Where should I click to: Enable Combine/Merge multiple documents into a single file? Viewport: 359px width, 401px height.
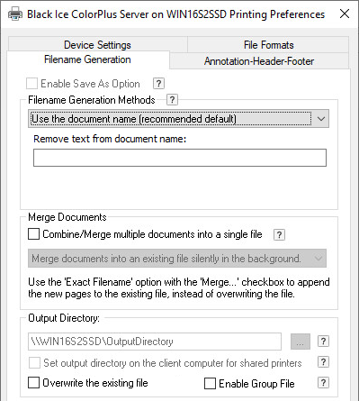[x=33, y=234]
